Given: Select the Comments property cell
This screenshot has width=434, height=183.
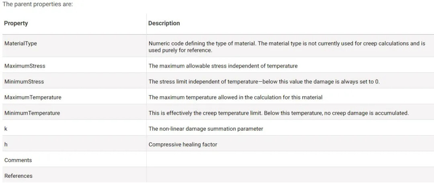Looking at the screenshot, I should point(18,160).
